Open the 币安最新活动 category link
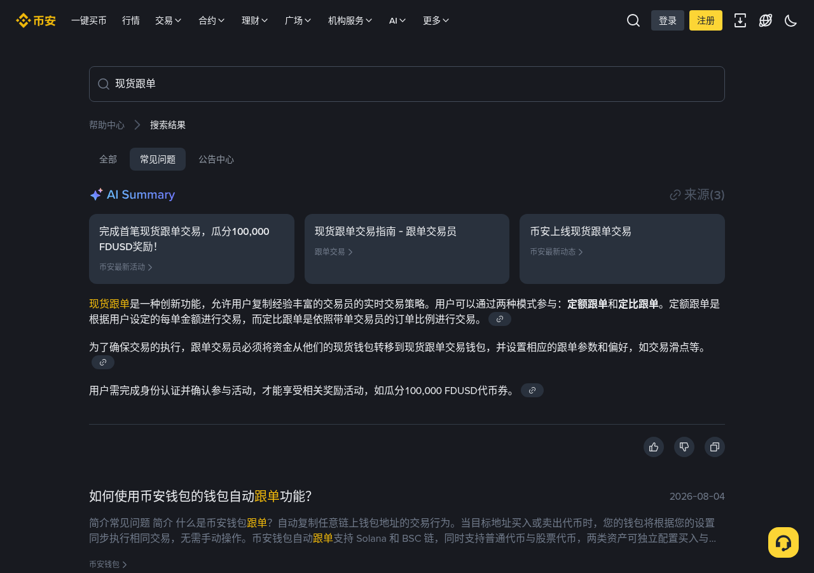814x573 pixels. pos(126,267)
